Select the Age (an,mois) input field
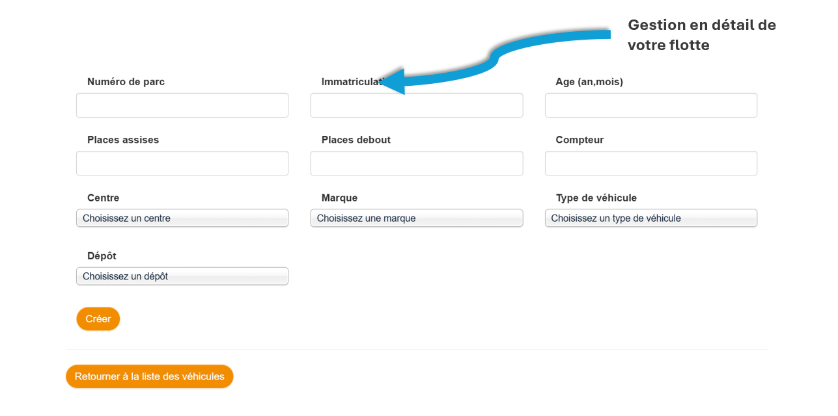 (x=651, y=105)
